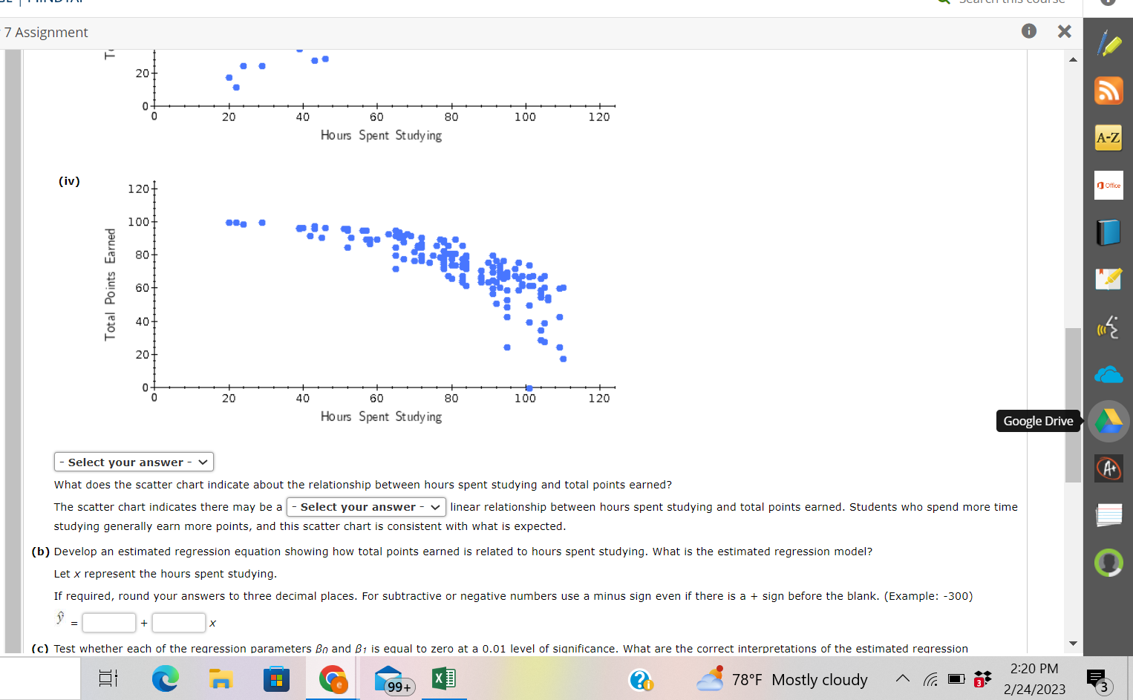Click the intercept input box after ŷ =

click(109, 622)
